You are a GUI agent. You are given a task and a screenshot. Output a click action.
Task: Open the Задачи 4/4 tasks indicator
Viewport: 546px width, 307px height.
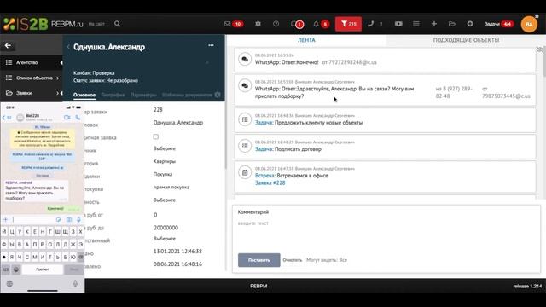[x=498, y=24]
